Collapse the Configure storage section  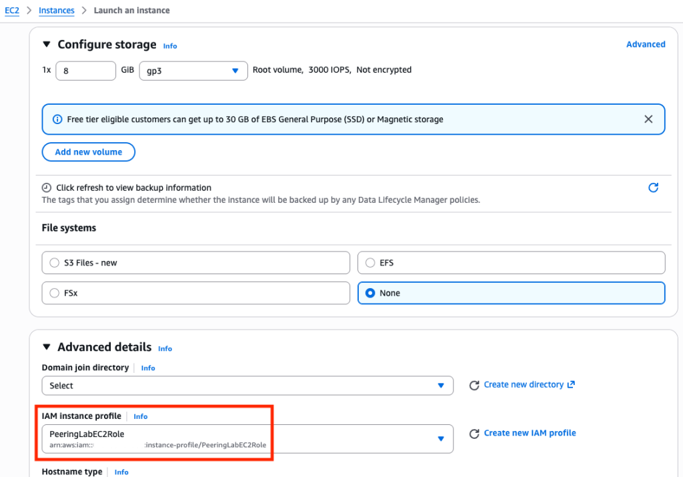click(x=47, y=45)
